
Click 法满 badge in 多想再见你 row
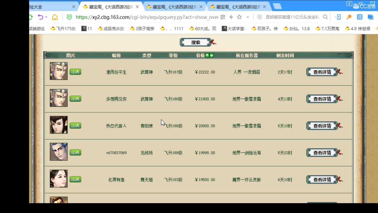(x=75, y=99)
